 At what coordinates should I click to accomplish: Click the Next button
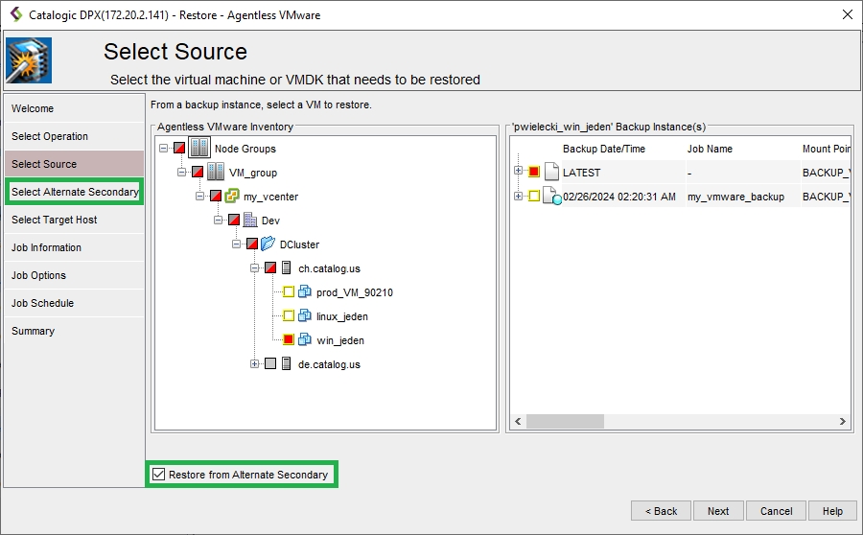coord(718,511)
